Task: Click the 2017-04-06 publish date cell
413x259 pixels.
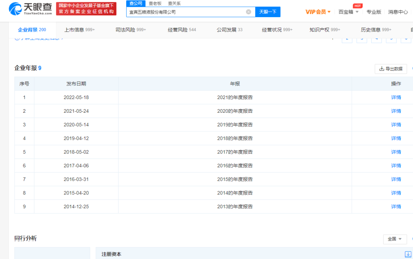Action: click(76, 166)
